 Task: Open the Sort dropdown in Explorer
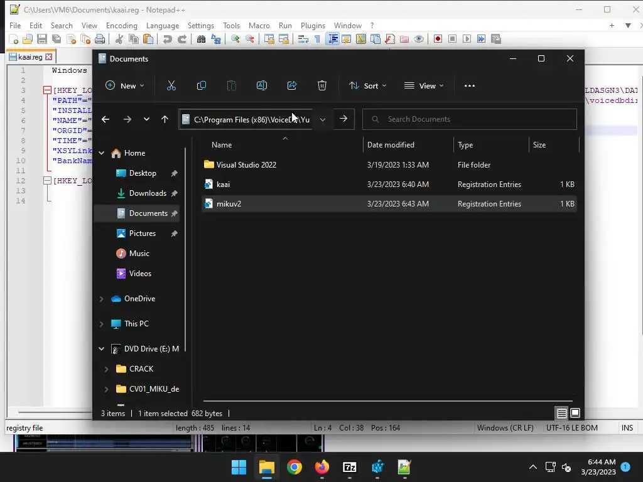click(368, 85)
